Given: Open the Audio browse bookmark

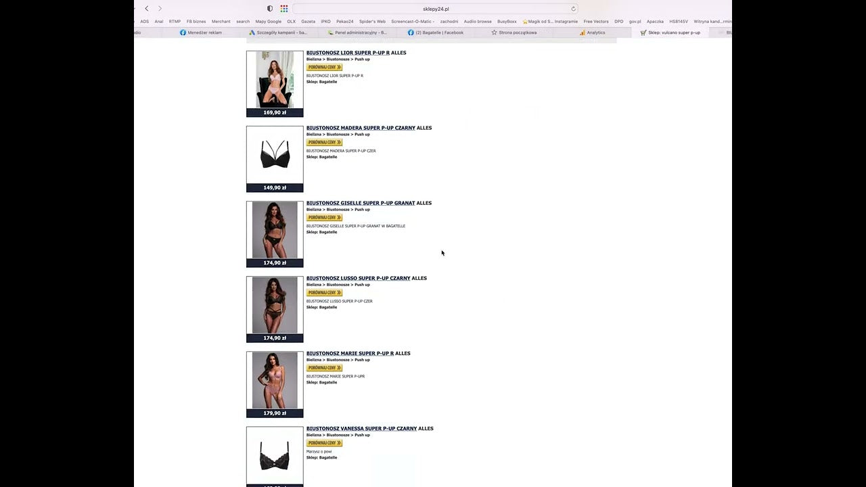Looking at the screenshot, I should pyautogui.click(x=478, y=22).
